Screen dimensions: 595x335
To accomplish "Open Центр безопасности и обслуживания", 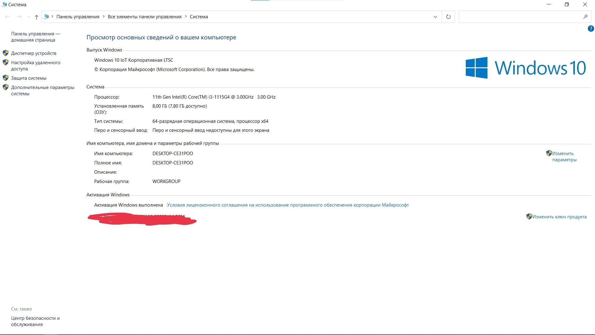I will coord(35,321).
